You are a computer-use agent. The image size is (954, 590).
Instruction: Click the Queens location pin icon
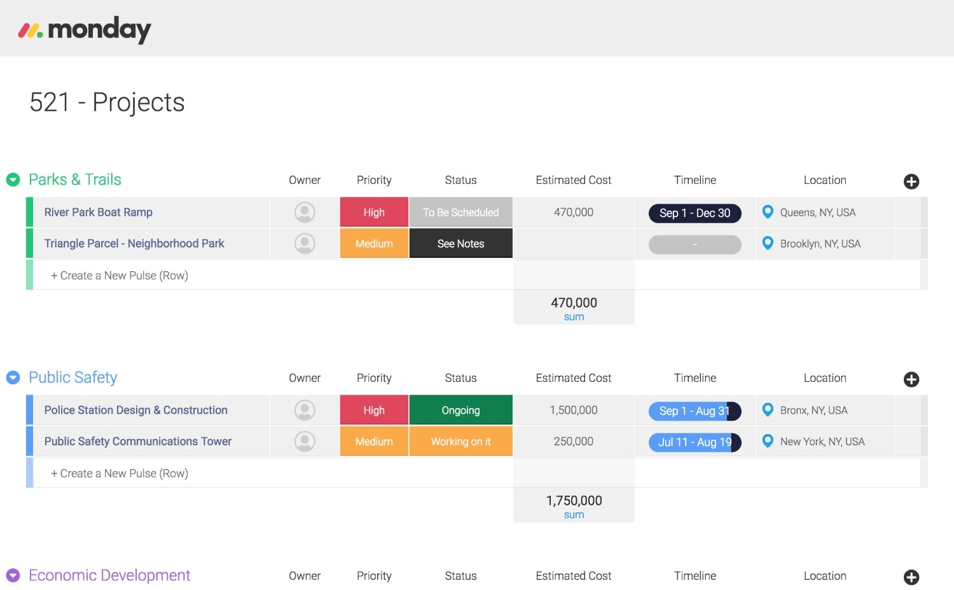768,212
